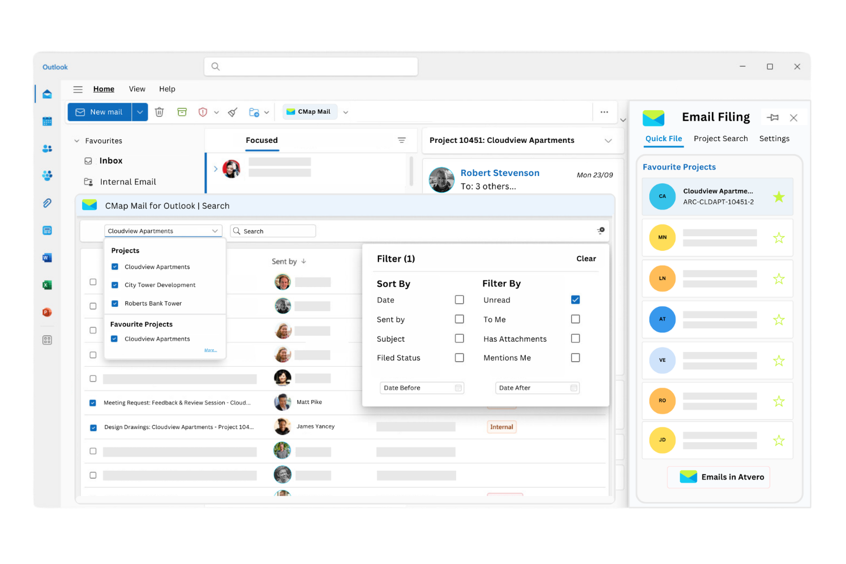This screenshot has width=846, height=564.
Task: Click the Sweep broom icon
Action: pos(233,112)
